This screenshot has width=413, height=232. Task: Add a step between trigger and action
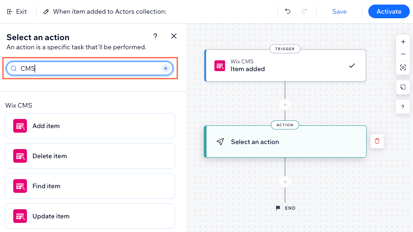(x=285, y=105)
